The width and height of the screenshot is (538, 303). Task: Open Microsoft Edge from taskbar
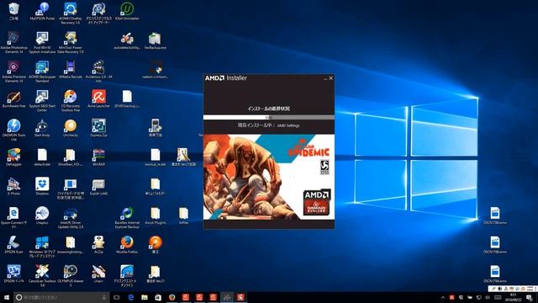(131, 297)
